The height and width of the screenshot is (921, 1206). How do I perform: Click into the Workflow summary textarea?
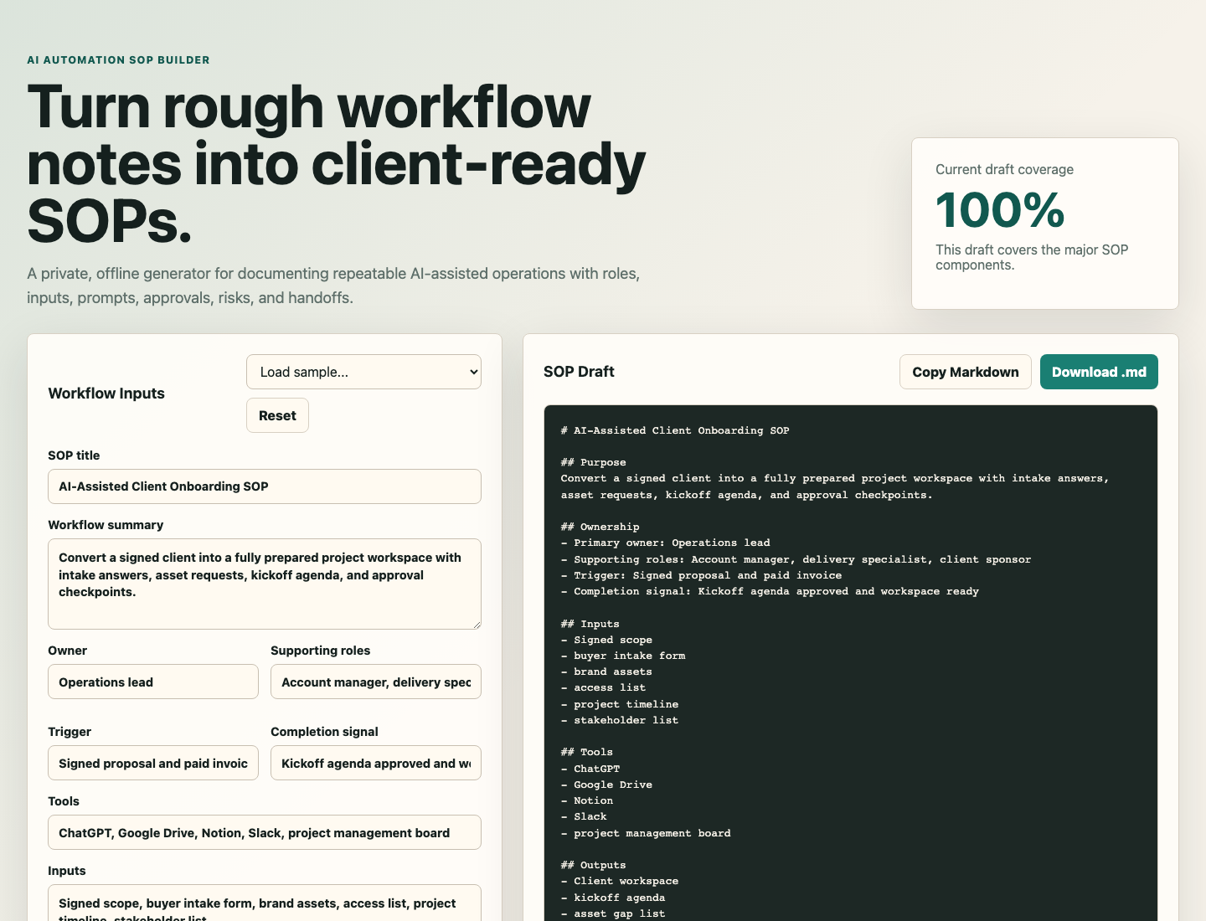click(x=265, y=584)
